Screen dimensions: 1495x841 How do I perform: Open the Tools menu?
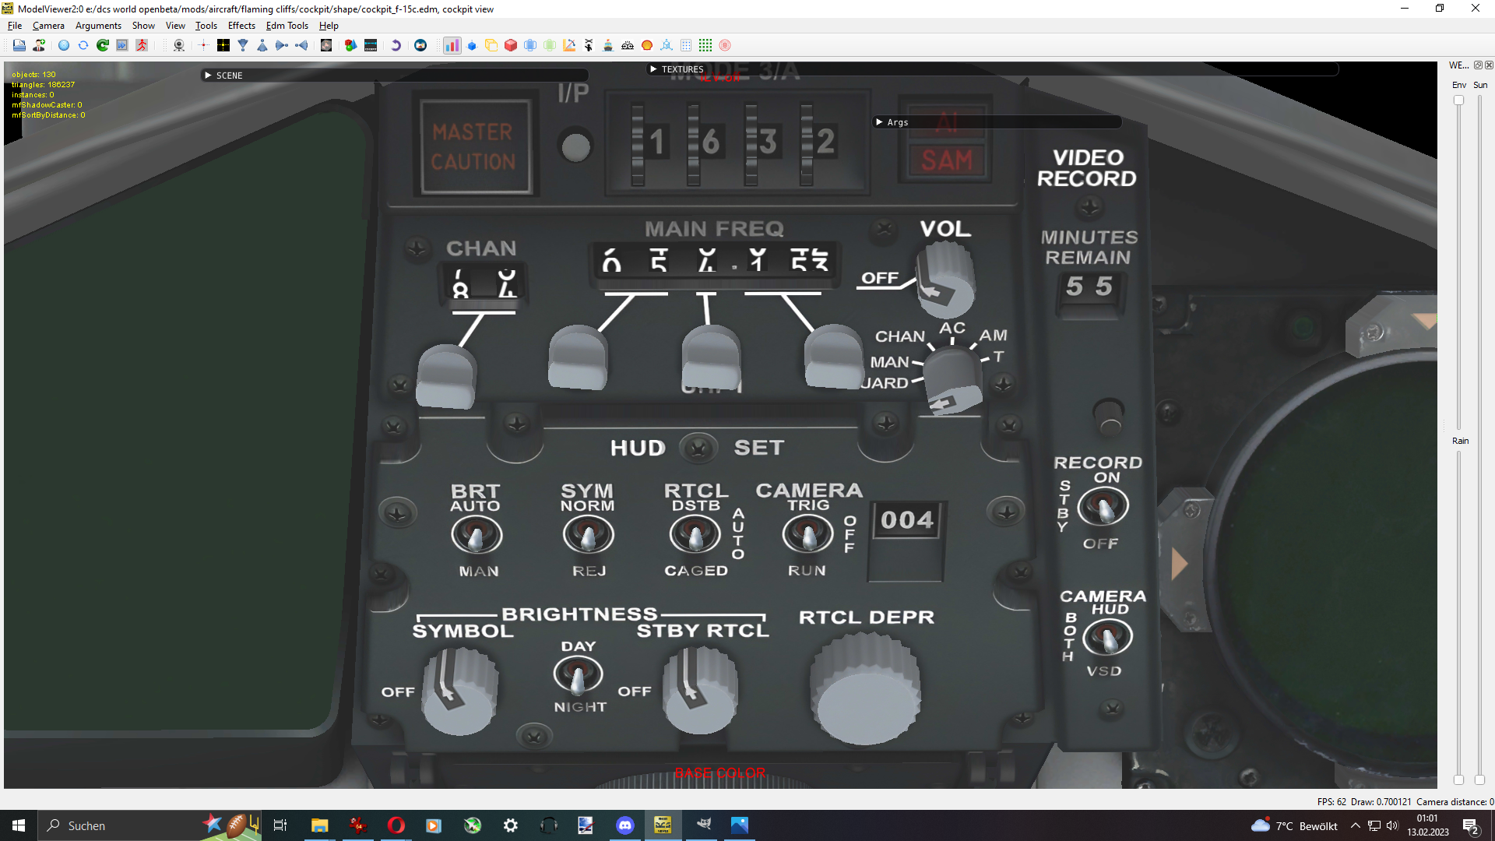(x=206, y=26)
